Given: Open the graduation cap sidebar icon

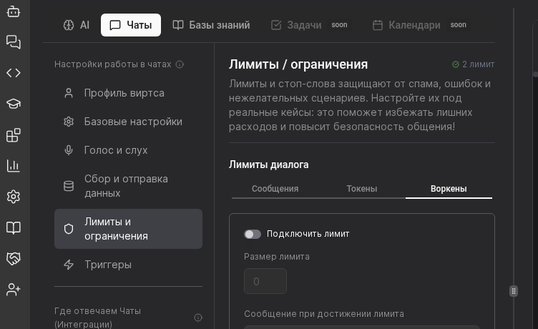Looking at the screenshot, I should 14,104.
